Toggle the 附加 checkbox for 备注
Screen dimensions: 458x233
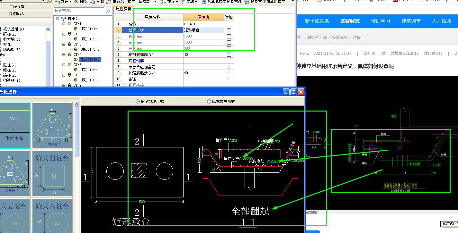click(x=229, y=79)
